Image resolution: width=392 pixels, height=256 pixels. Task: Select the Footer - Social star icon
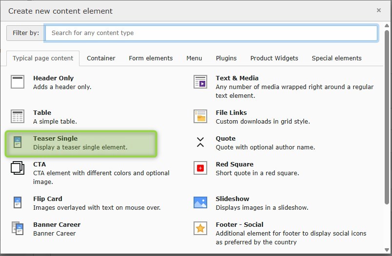pyautogui.click(x=200, y=228)
